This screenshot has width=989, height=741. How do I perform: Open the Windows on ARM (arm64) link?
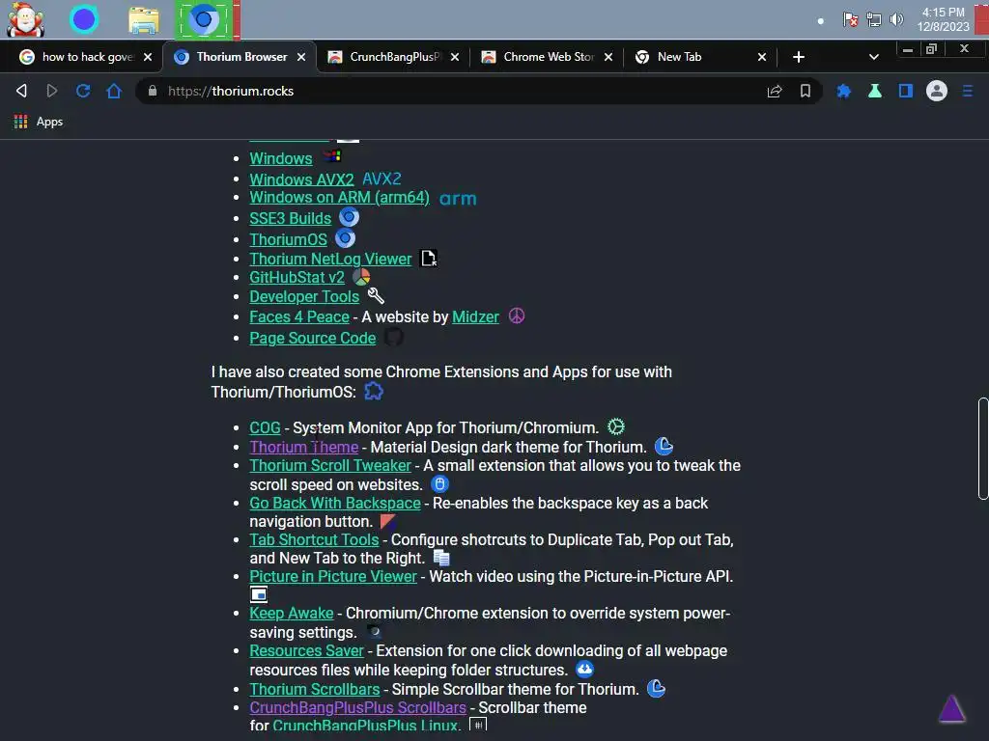[x=339, y=197]
